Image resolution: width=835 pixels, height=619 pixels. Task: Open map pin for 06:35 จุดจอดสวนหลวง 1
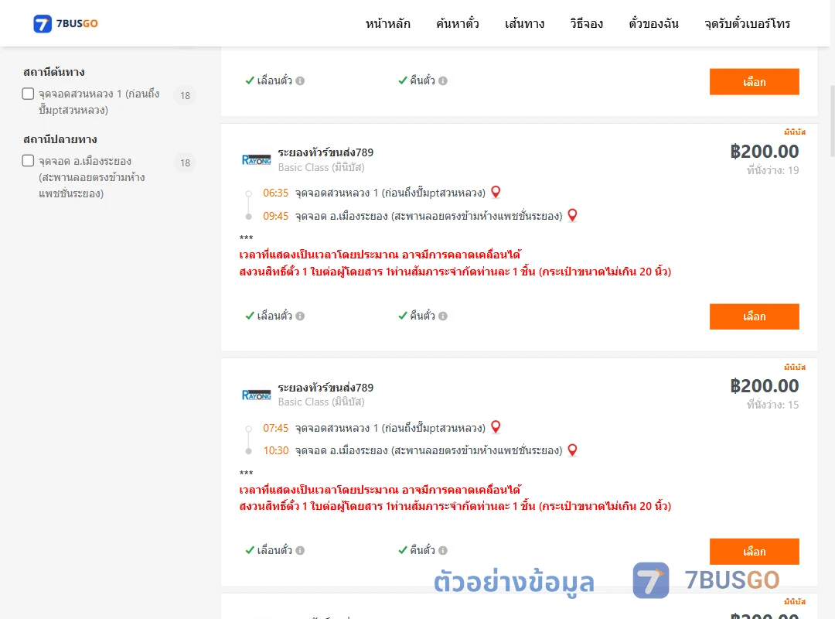point(496,192)
